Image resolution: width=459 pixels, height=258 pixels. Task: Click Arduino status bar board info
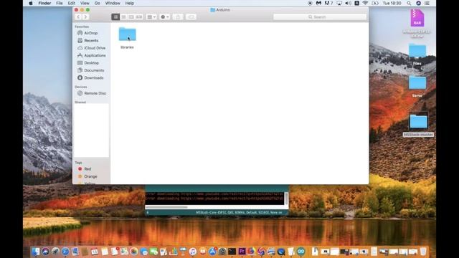pos(239,213)
